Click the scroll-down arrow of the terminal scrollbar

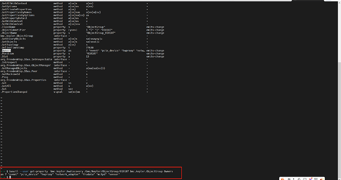[339, 179]
